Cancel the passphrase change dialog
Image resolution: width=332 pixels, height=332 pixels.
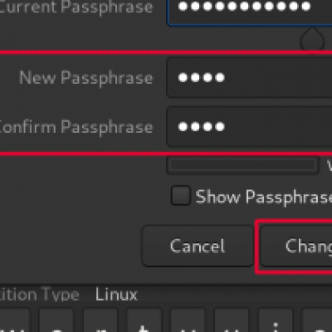click(x=198, y=246)
